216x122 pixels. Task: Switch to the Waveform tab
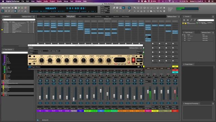(x=116, y=17)
